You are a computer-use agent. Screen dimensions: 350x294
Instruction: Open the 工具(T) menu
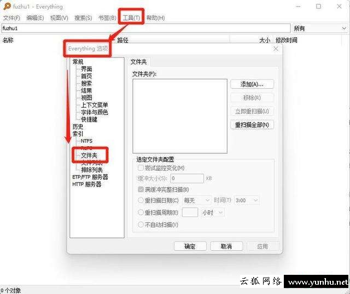pos(131,18)
